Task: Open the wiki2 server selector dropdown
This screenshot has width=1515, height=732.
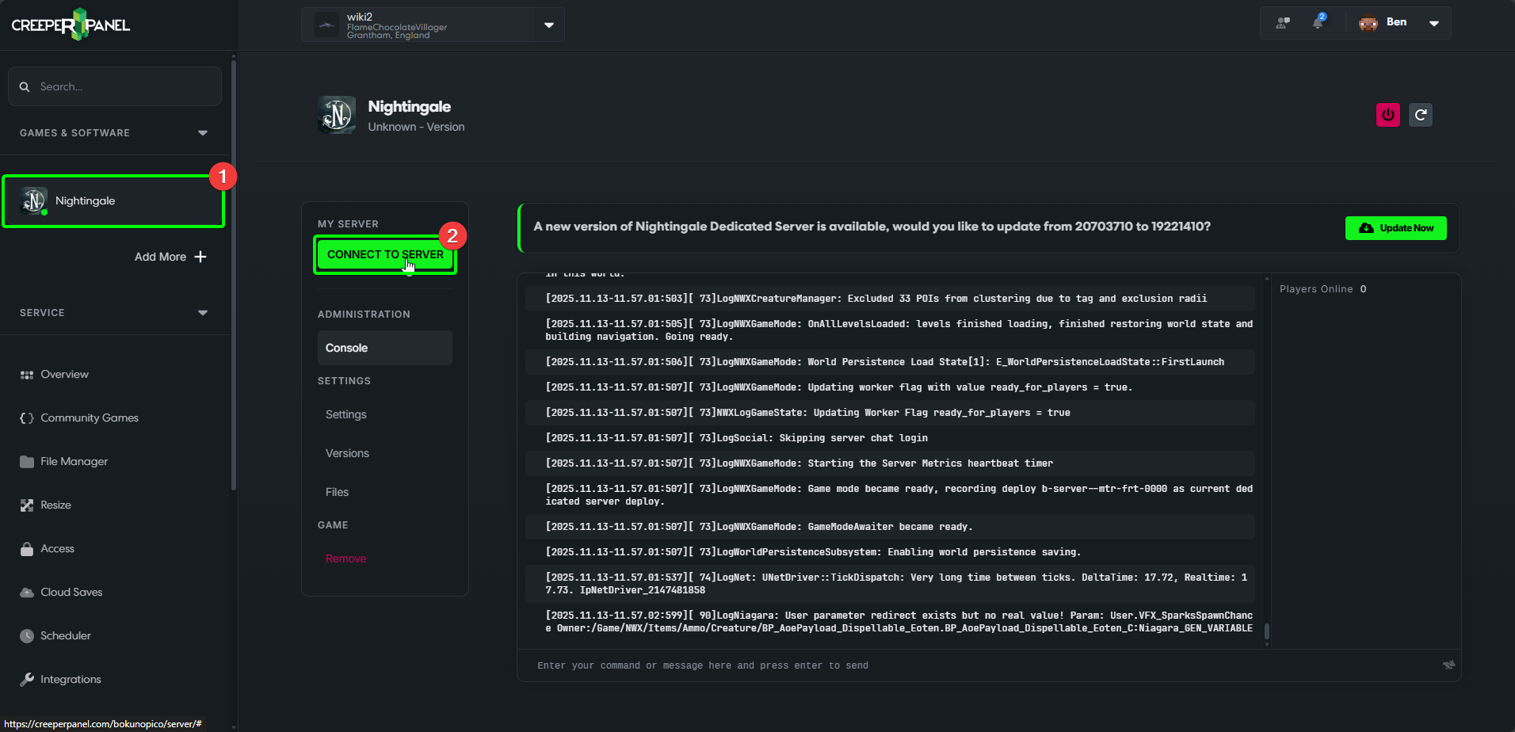Action: (548, 25)
